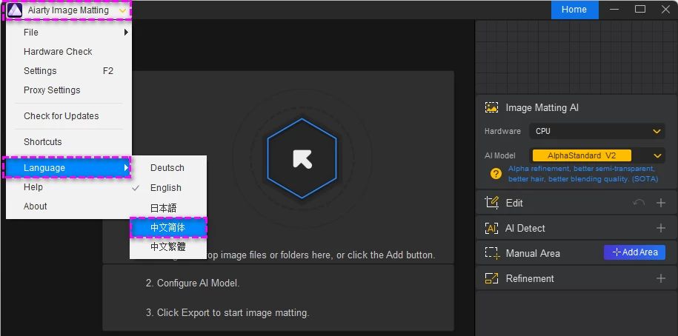This screenshot has width=678, height=336.
Task: Click Check for Updates
Action: tap(69, 115)
